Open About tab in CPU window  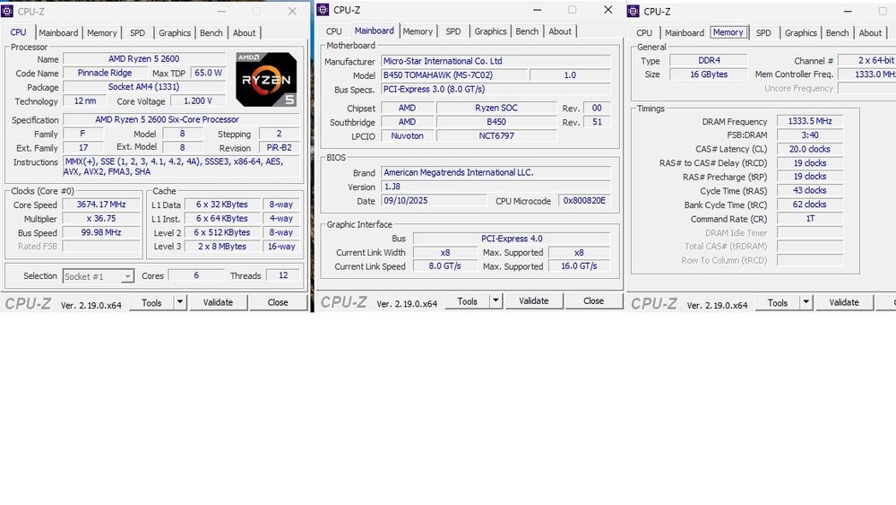coord(244,33)
